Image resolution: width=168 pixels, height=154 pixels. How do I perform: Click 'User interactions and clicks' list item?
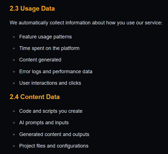click(50, 83)
